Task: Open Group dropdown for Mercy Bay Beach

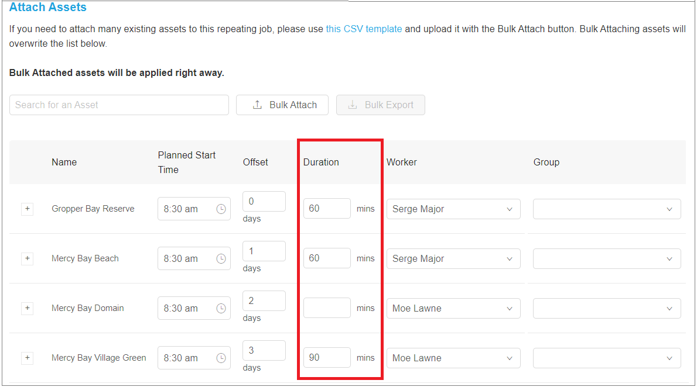Action: tap(607, 259)
